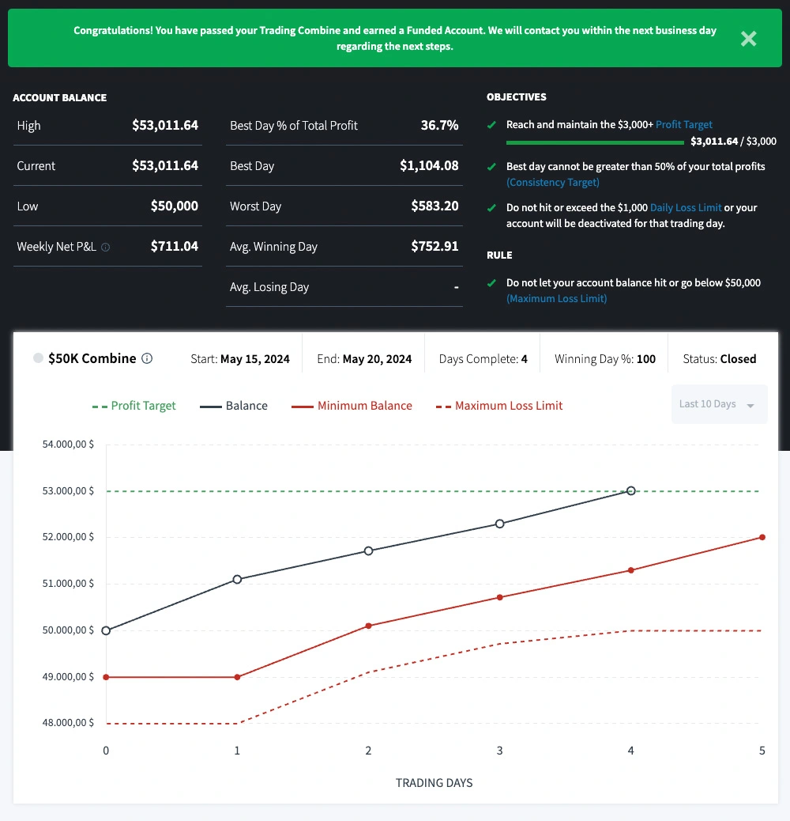
Task: Open the Daily Loss Limit link
Action: point(685,208)
